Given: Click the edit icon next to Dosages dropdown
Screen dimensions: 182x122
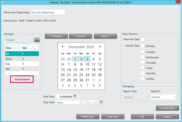Looking at the screenshot, I should click(x=37, y=40).
